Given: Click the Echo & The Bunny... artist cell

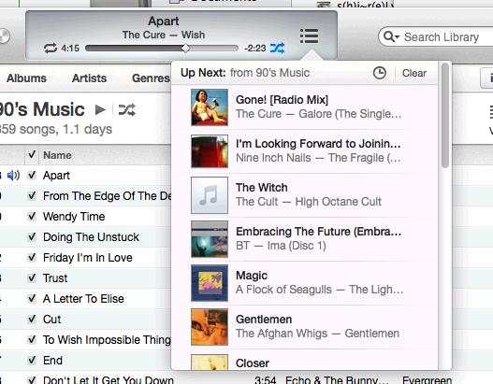Looking at the screenshot, I should pos(337,379).
